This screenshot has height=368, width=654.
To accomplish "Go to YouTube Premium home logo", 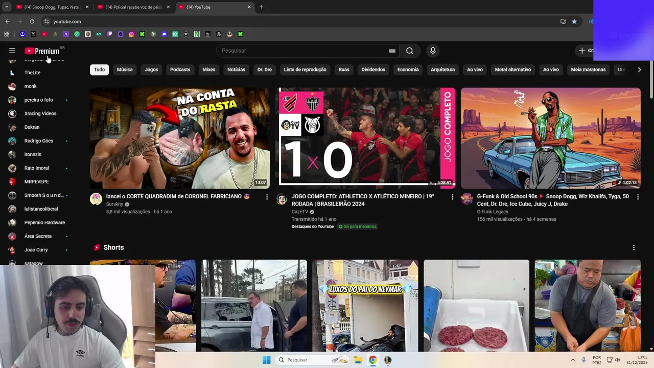I will 42,51.
